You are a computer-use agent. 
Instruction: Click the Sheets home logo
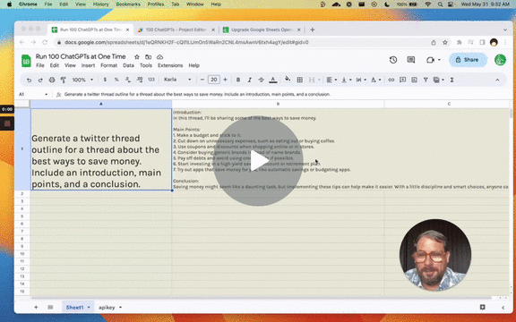click(x=26, y=61)
